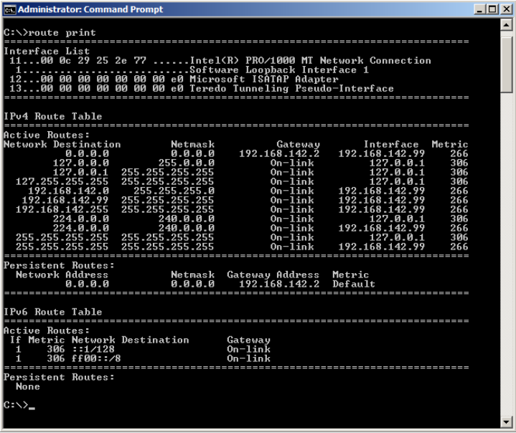Click the '::1/128' IPv6 destination
This screenshot has width=516, height=433.
pyautogui.click(x=93, y=349)
